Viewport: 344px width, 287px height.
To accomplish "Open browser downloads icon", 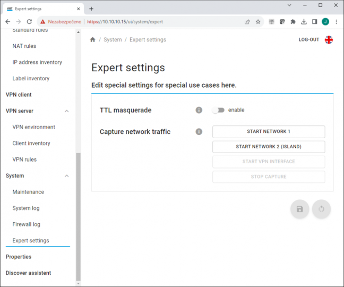I will click(304, 21).
